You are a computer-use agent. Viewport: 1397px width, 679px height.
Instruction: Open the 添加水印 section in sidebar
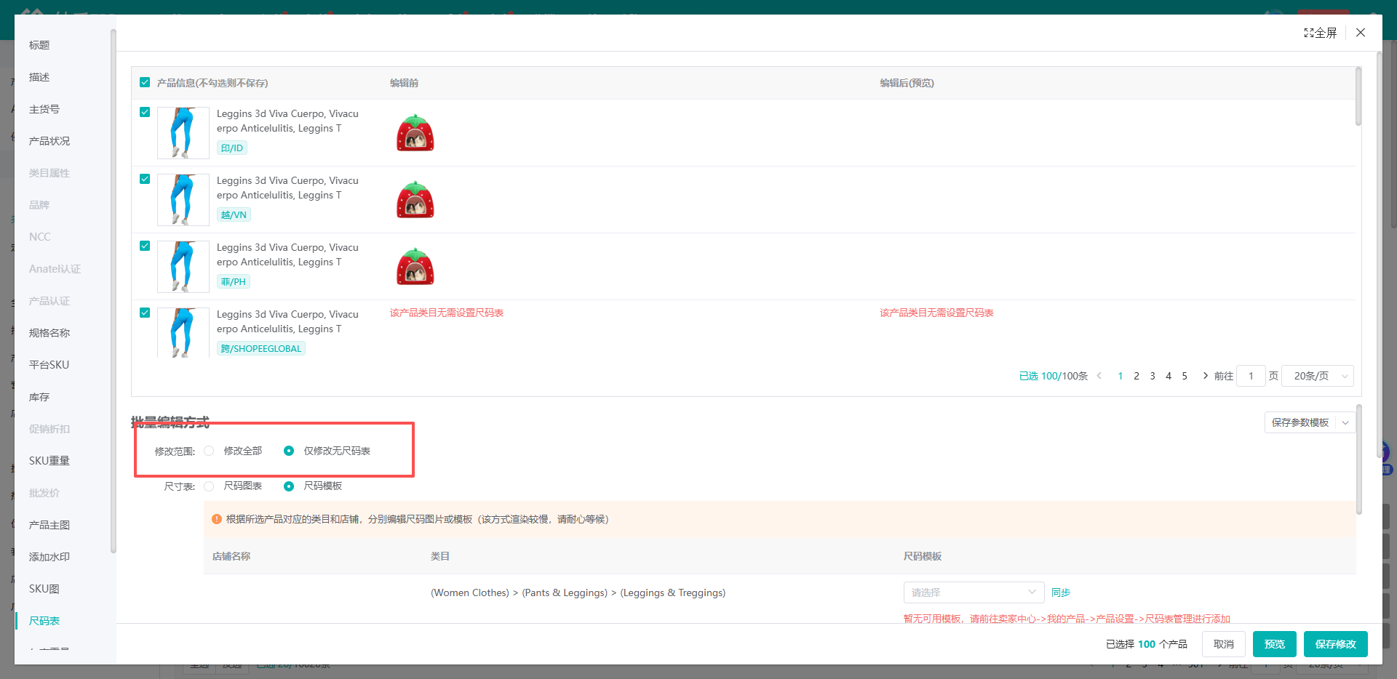pos(49,557)
